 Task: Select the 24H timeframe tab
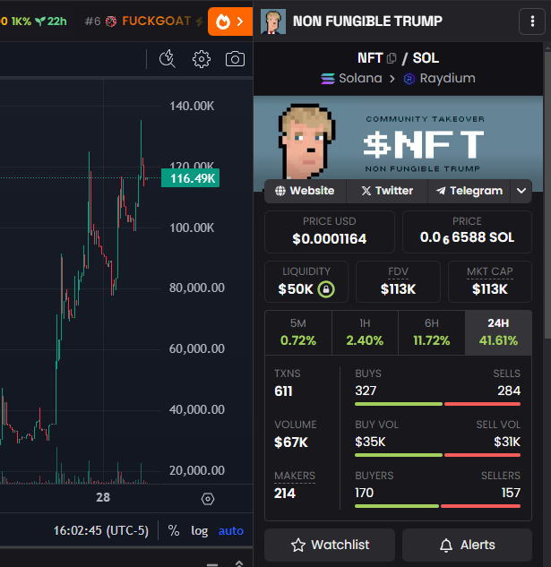(x=498, y=332)
